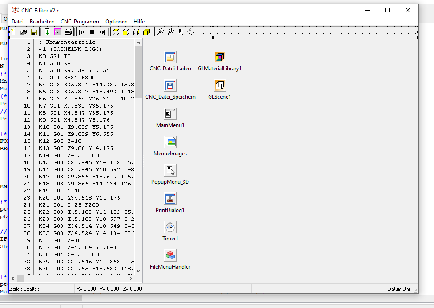Click the green refresh toolbar icon
Image resolution: width=434 pixels, height=308 pixels.
(47, 32)
